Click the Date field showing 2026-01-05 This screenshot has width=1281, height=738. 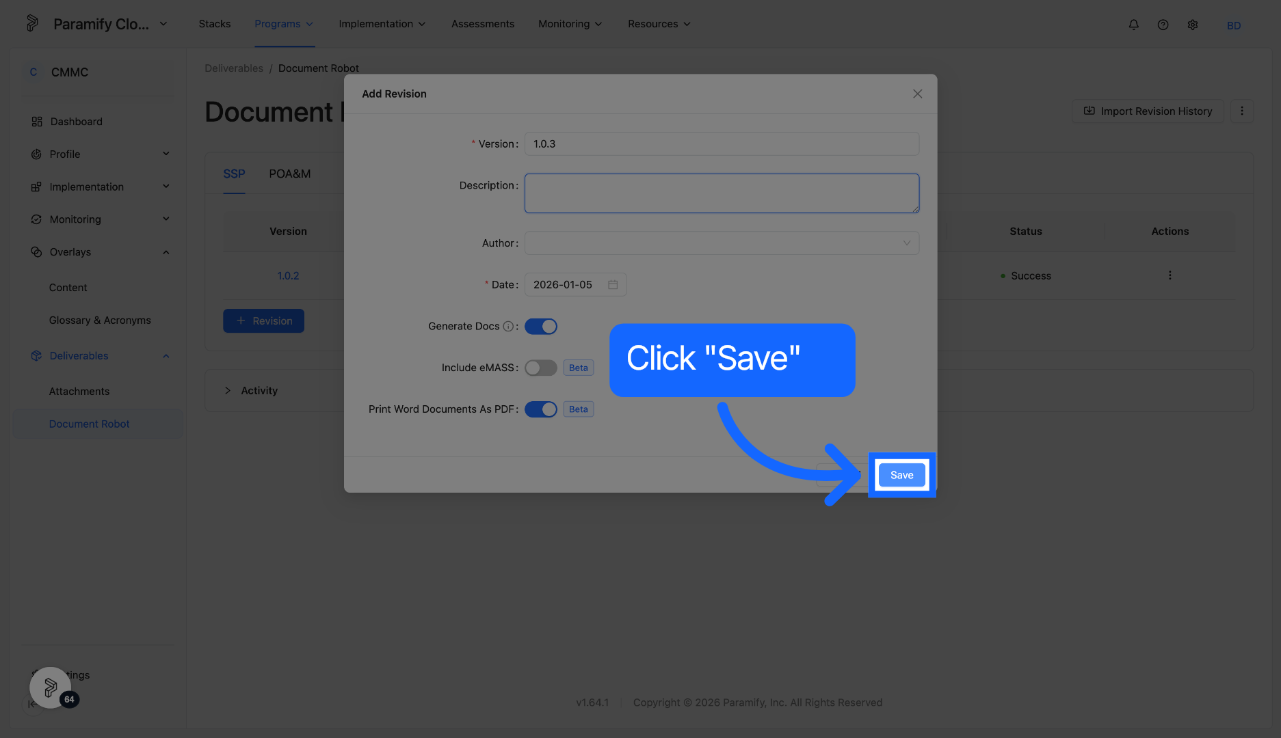click(x=575, y=284)
